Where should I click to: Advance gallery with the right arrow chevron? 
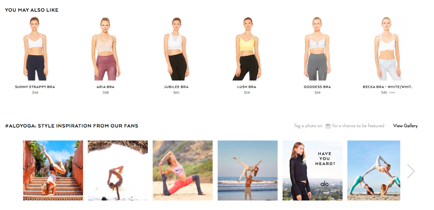411,171
